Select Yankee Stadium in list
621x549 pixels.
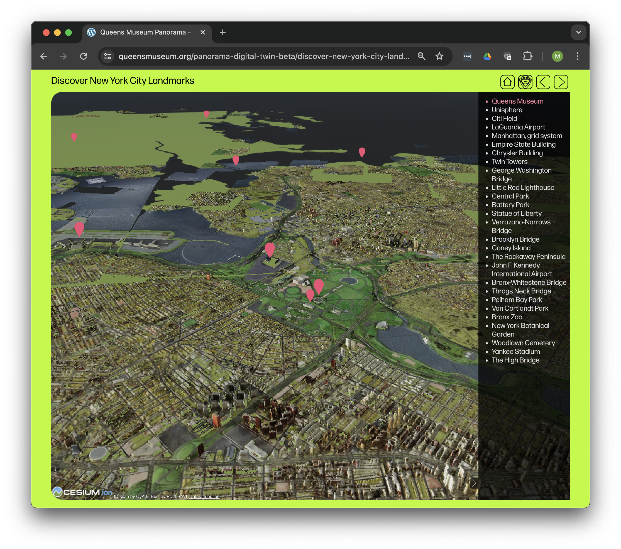pos(516,351)
